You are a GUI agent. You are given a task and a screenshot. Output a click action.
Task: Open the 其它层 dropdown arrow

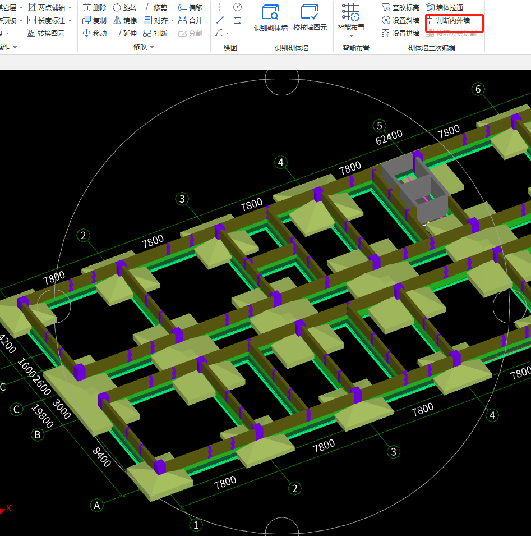pos(21,7)
